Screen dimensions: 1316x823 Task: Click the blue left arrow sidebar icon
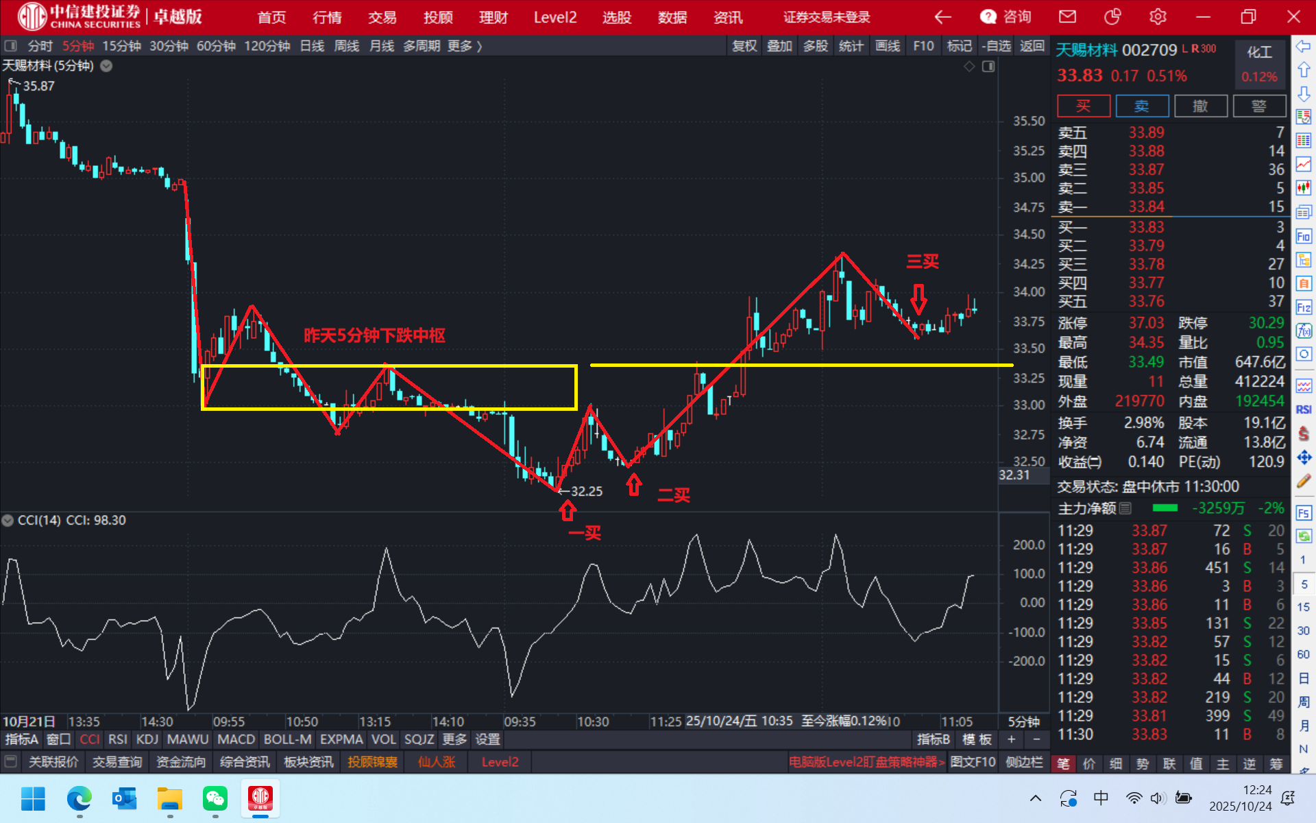pos(1304,46)
